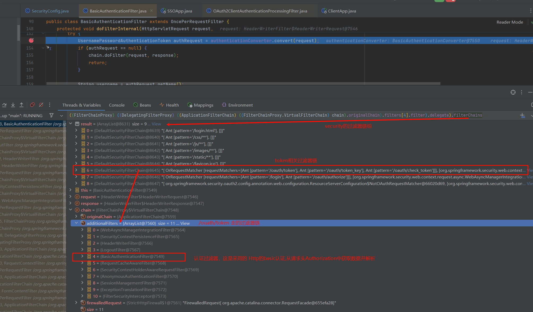The height and width of the screenshot is (312, 533).
Task: Switch to ClientApp.java editor tab
Action: click(x=339, y=11)
